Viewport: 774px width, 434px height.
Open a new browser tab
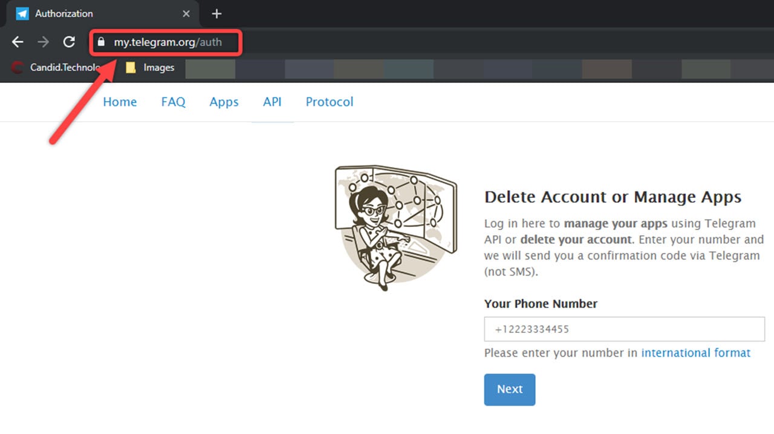[216, 13]
